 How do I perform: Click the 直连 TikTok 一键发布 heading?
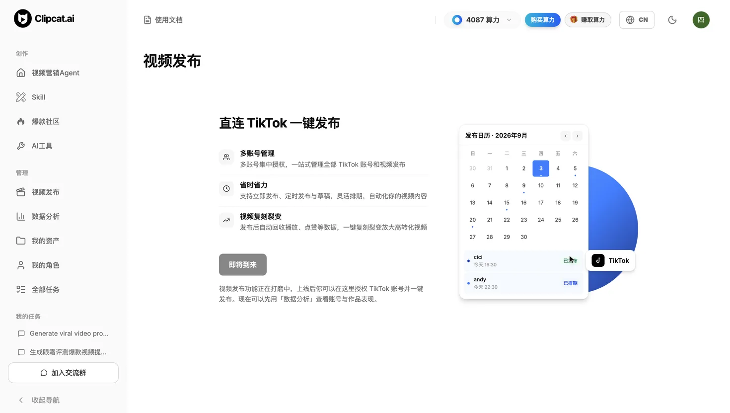pos(279,123)
